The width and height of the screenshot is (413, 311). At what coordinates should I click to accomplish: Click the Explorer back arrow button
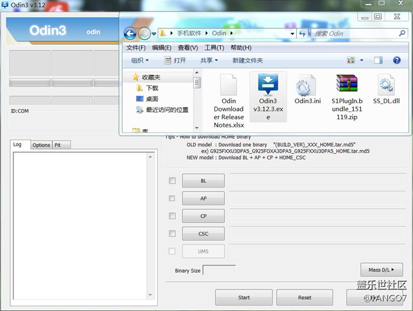pyautogui.click(x=130, y=33)
